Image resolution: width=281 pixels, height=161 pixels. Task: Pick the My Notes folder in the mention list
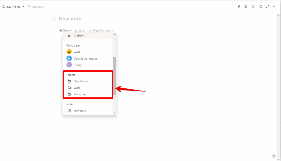pos(80,94)
